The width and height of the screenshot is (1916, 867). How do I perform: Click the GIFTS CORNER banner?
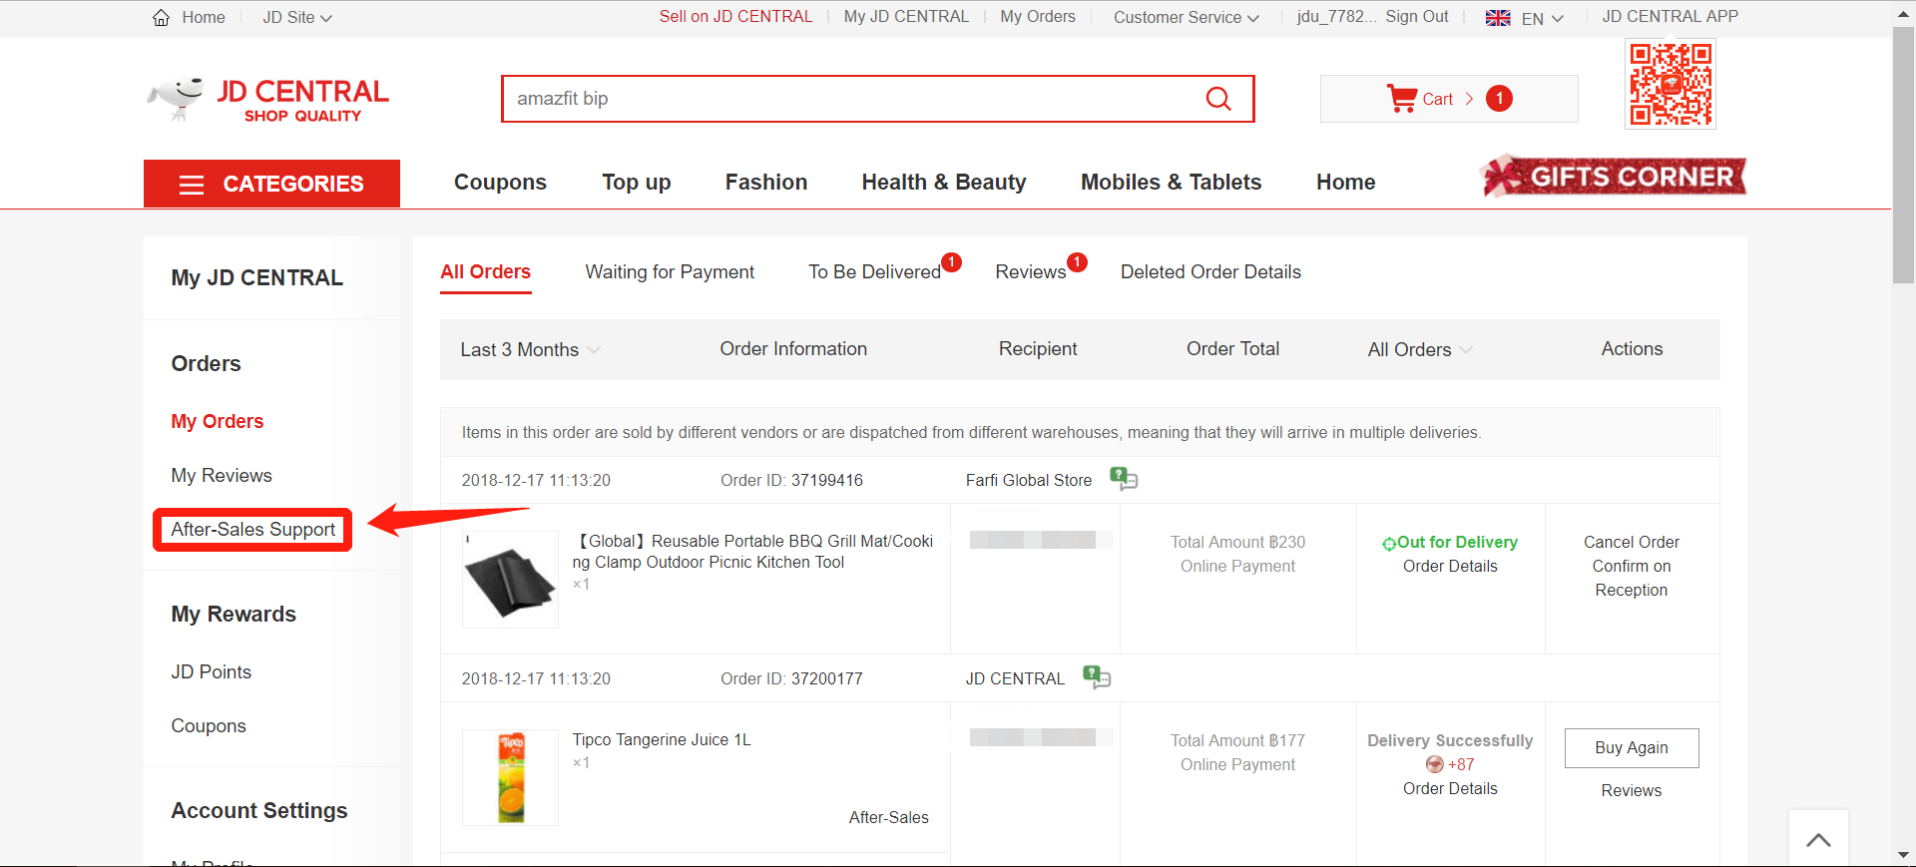click(x=1614, y=177)
